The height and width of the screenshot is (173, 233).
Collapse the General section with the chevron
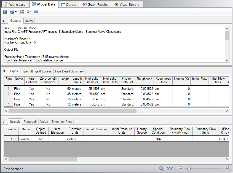click(x=4, y=21)
